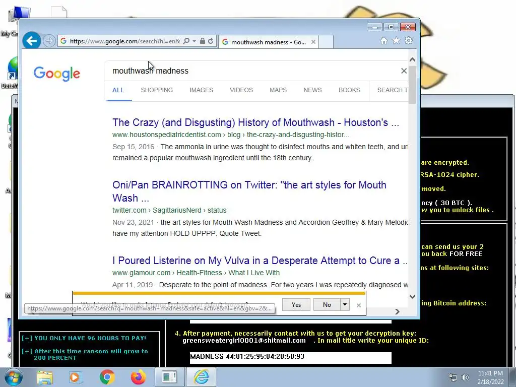Click the search magnifier icon in address bar

pyautogui.click(x=186, y=41)
